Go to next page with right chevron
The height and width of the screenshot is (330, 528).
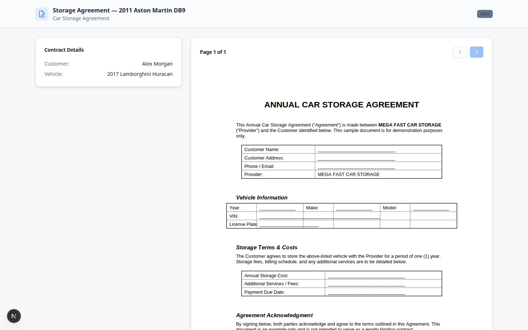[x=477, y=52]
